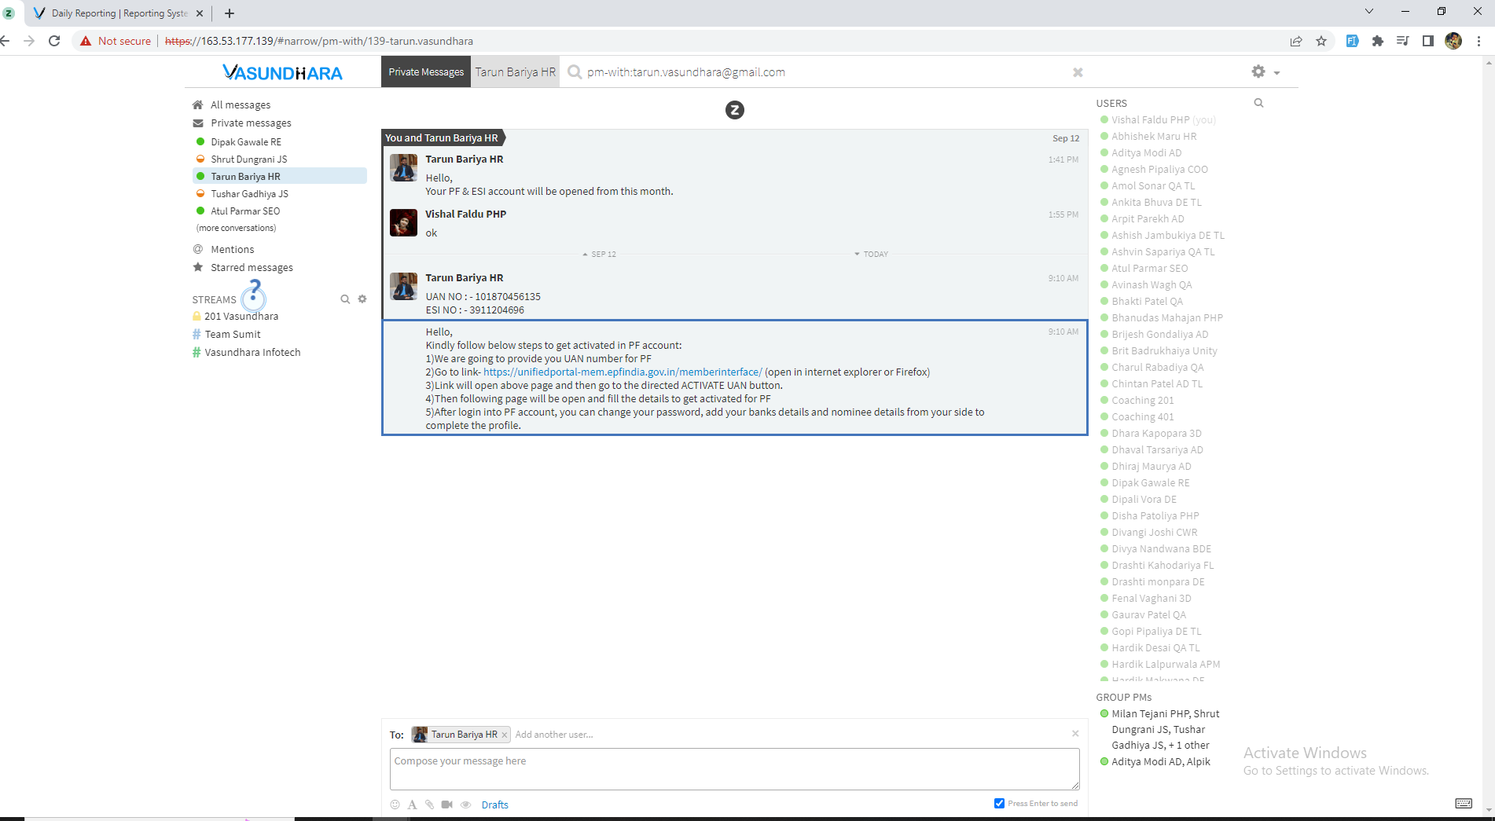
Task: Collapse at the TODAY date divider arrow
Action: tap(857, 254)
